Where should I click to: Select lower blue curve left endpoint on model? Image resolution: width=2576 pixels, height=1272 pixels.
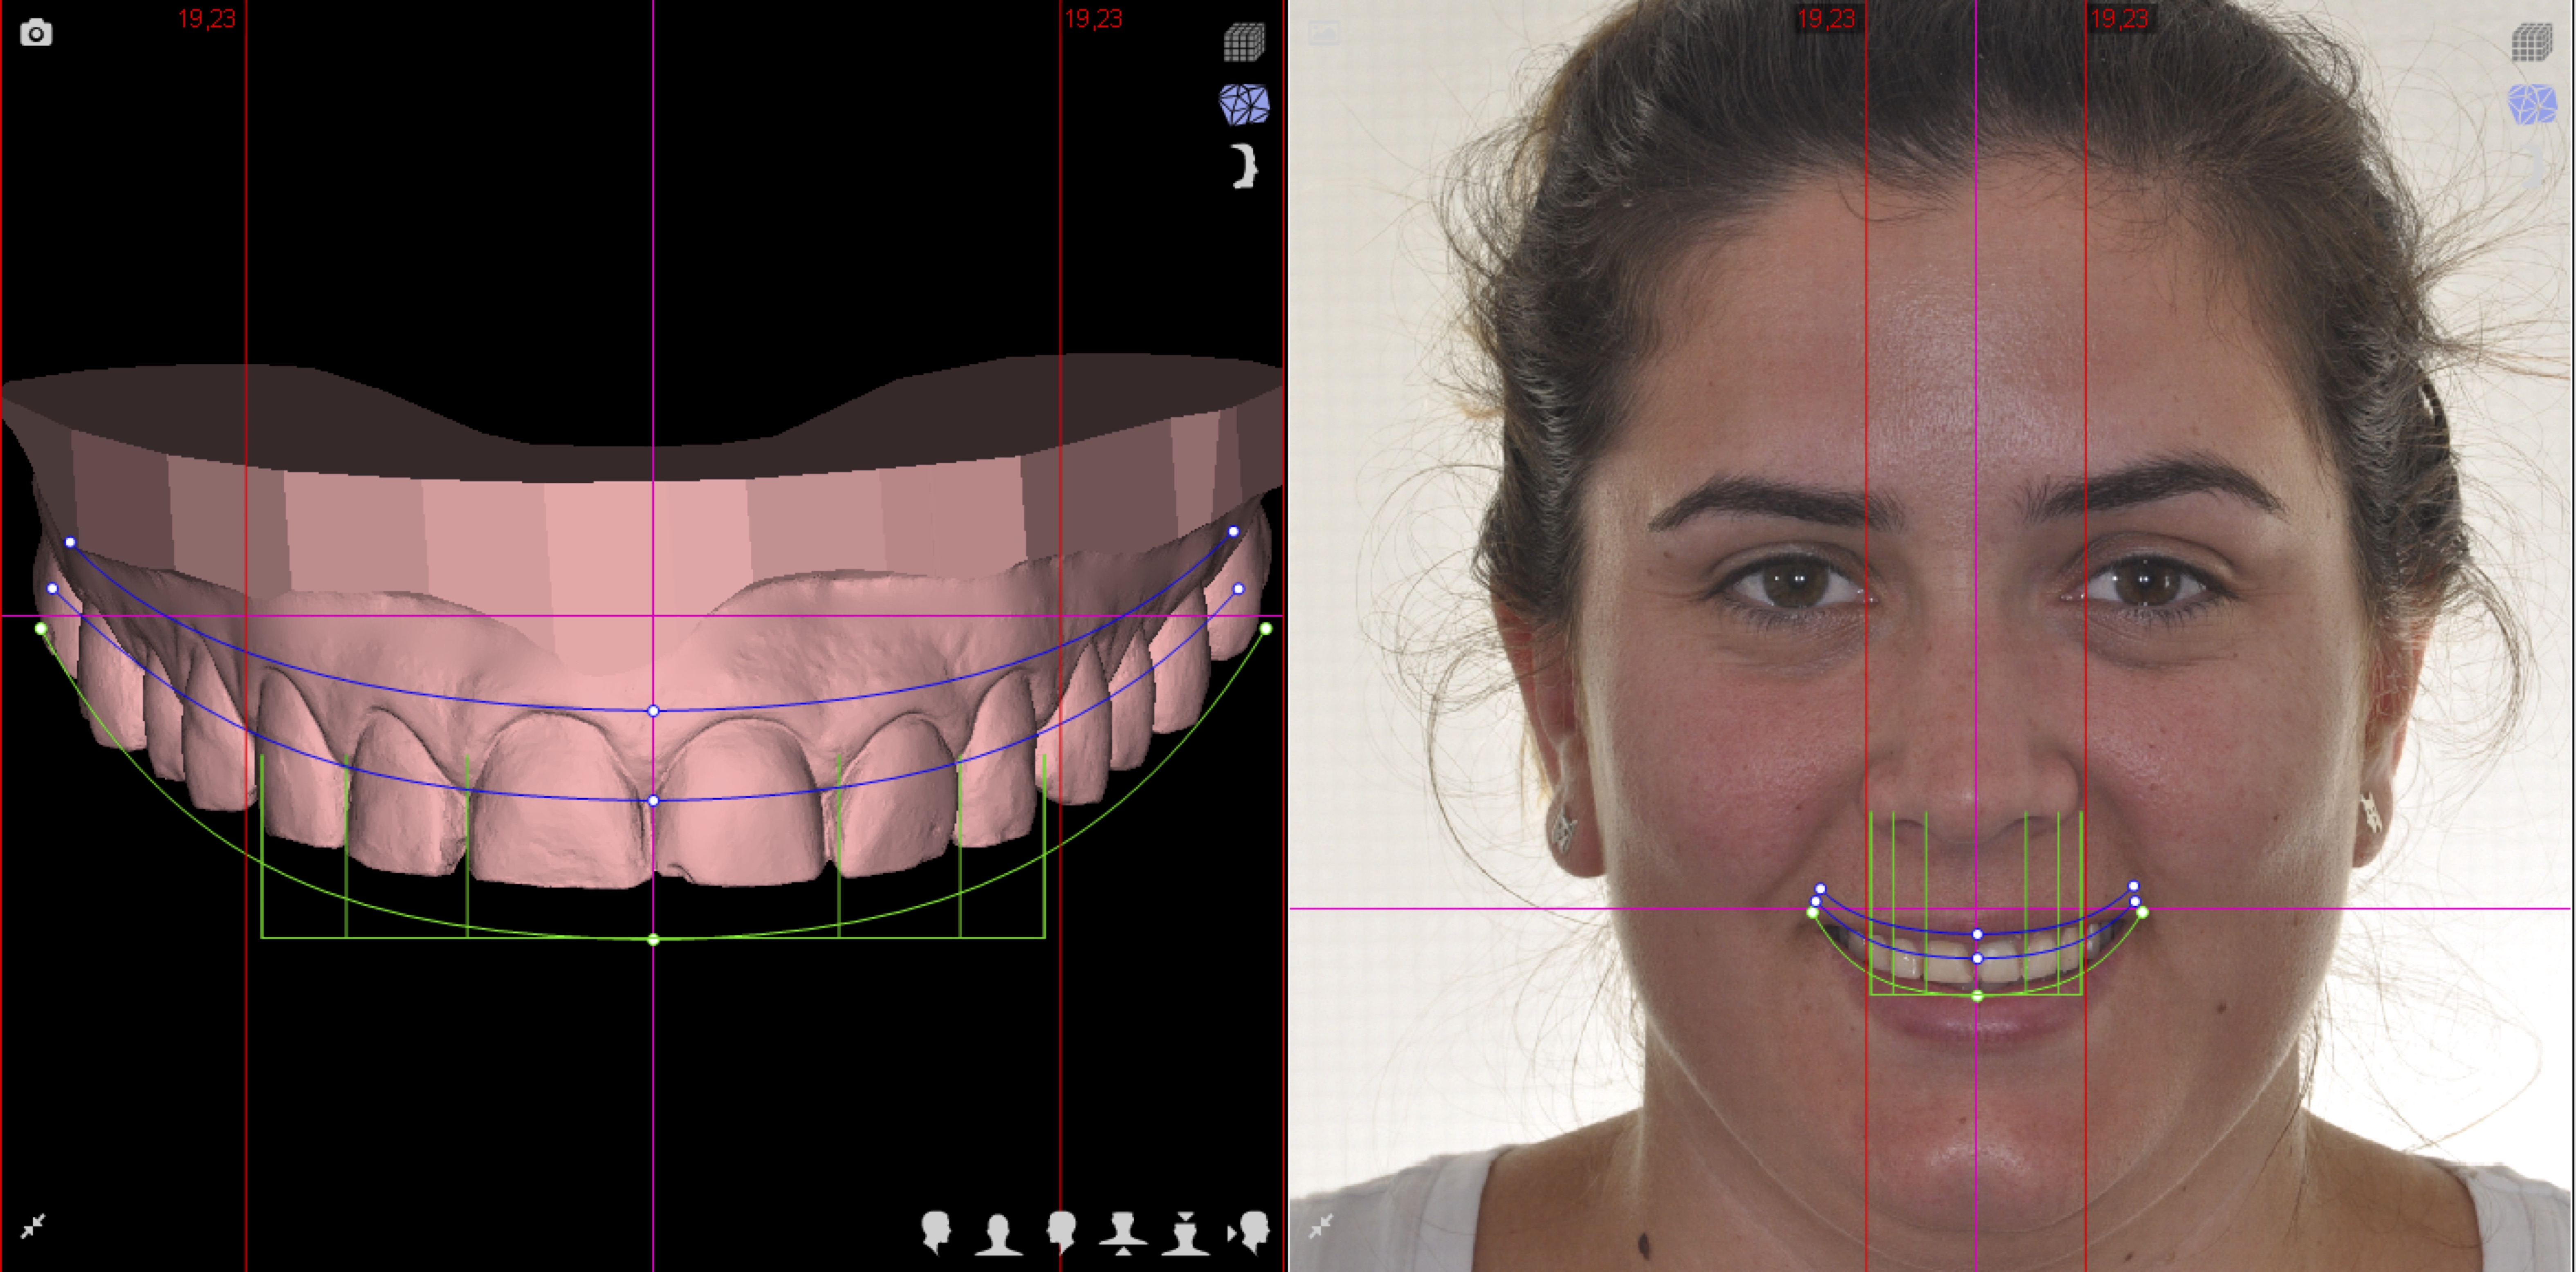(52, 589)
